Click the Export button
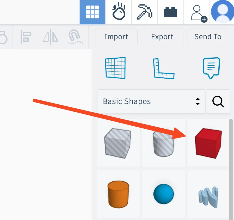Screen dimensions: 234x220 click(x=162, y=37)
